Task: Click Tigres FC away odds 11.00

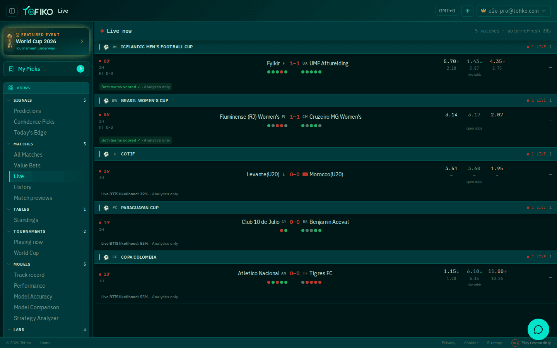Action: tap(497, 271)
